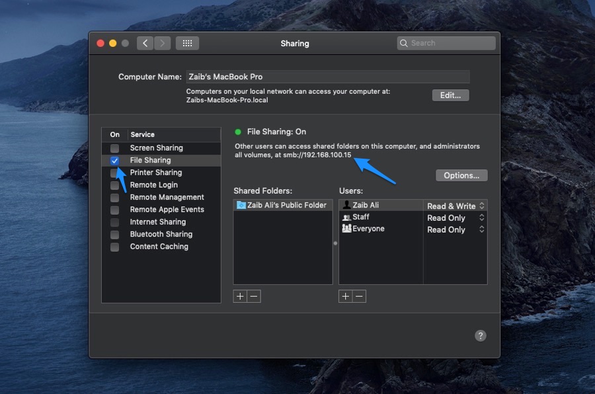This screenshot has height=394, width=595.
Task: Select Zaib Ali in Users list
Action: [x=381, y=206]
